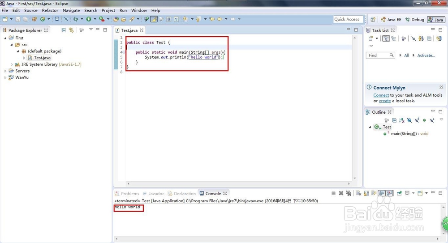Open the Run button dropdown arrow
Viewport: 448px width, 243px height.
95,19
